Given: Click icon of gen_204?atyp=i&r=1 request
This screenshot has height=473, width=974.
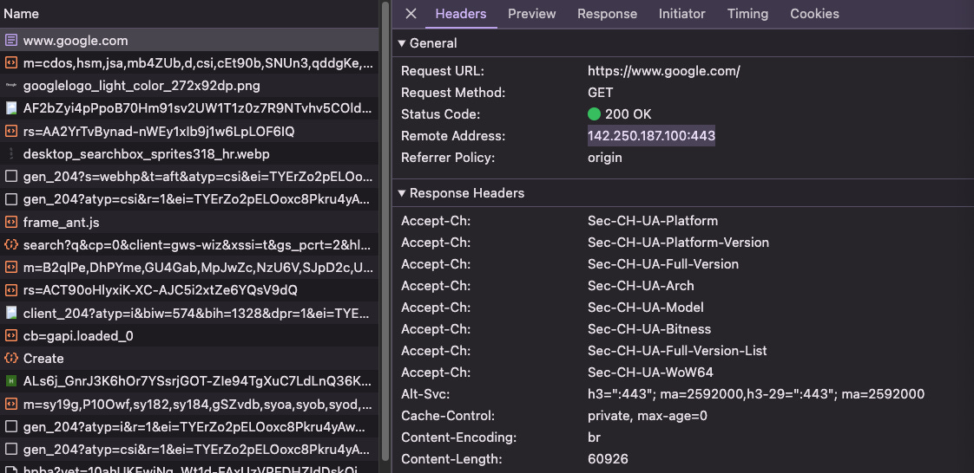Looking at the screenshot, I should (10, 426).
